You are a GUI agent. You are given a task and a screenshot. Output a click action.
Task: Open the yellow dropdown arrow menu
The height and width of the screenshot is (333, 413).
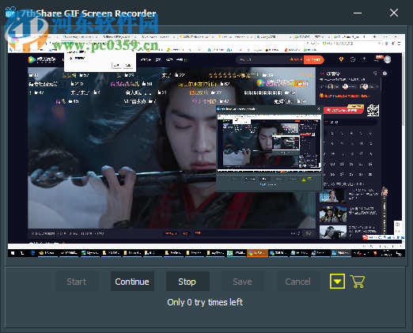click(337, 281)
